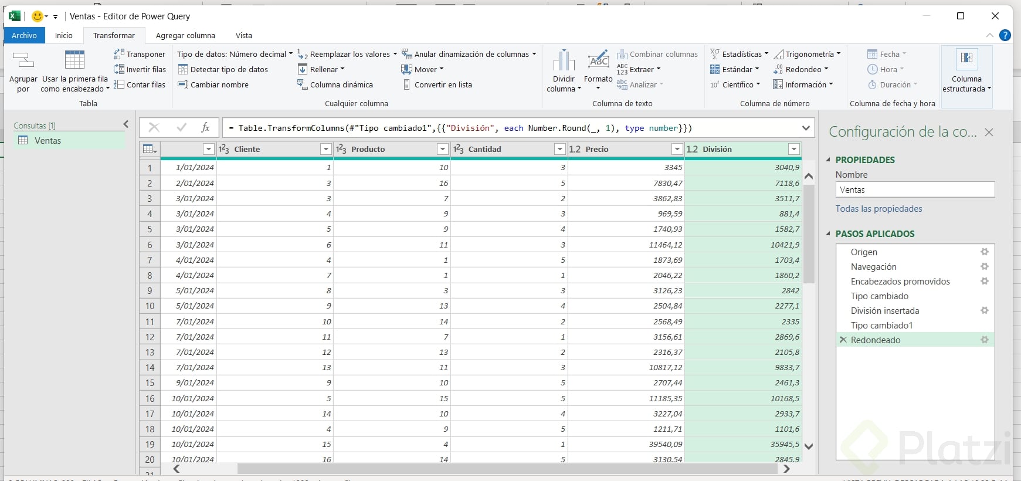The image size is (1021, 481).
Task: Open filter dropdown for Precio column
Action: coord(677,149)
